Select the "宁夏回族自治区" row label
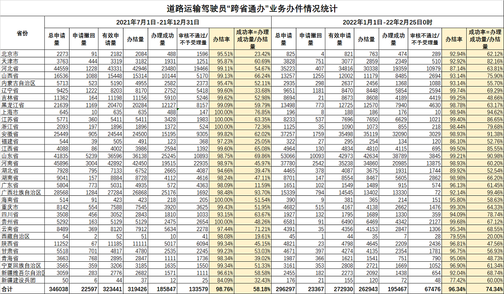This screenshot has width=504, height=294. [x=22, y=265]
